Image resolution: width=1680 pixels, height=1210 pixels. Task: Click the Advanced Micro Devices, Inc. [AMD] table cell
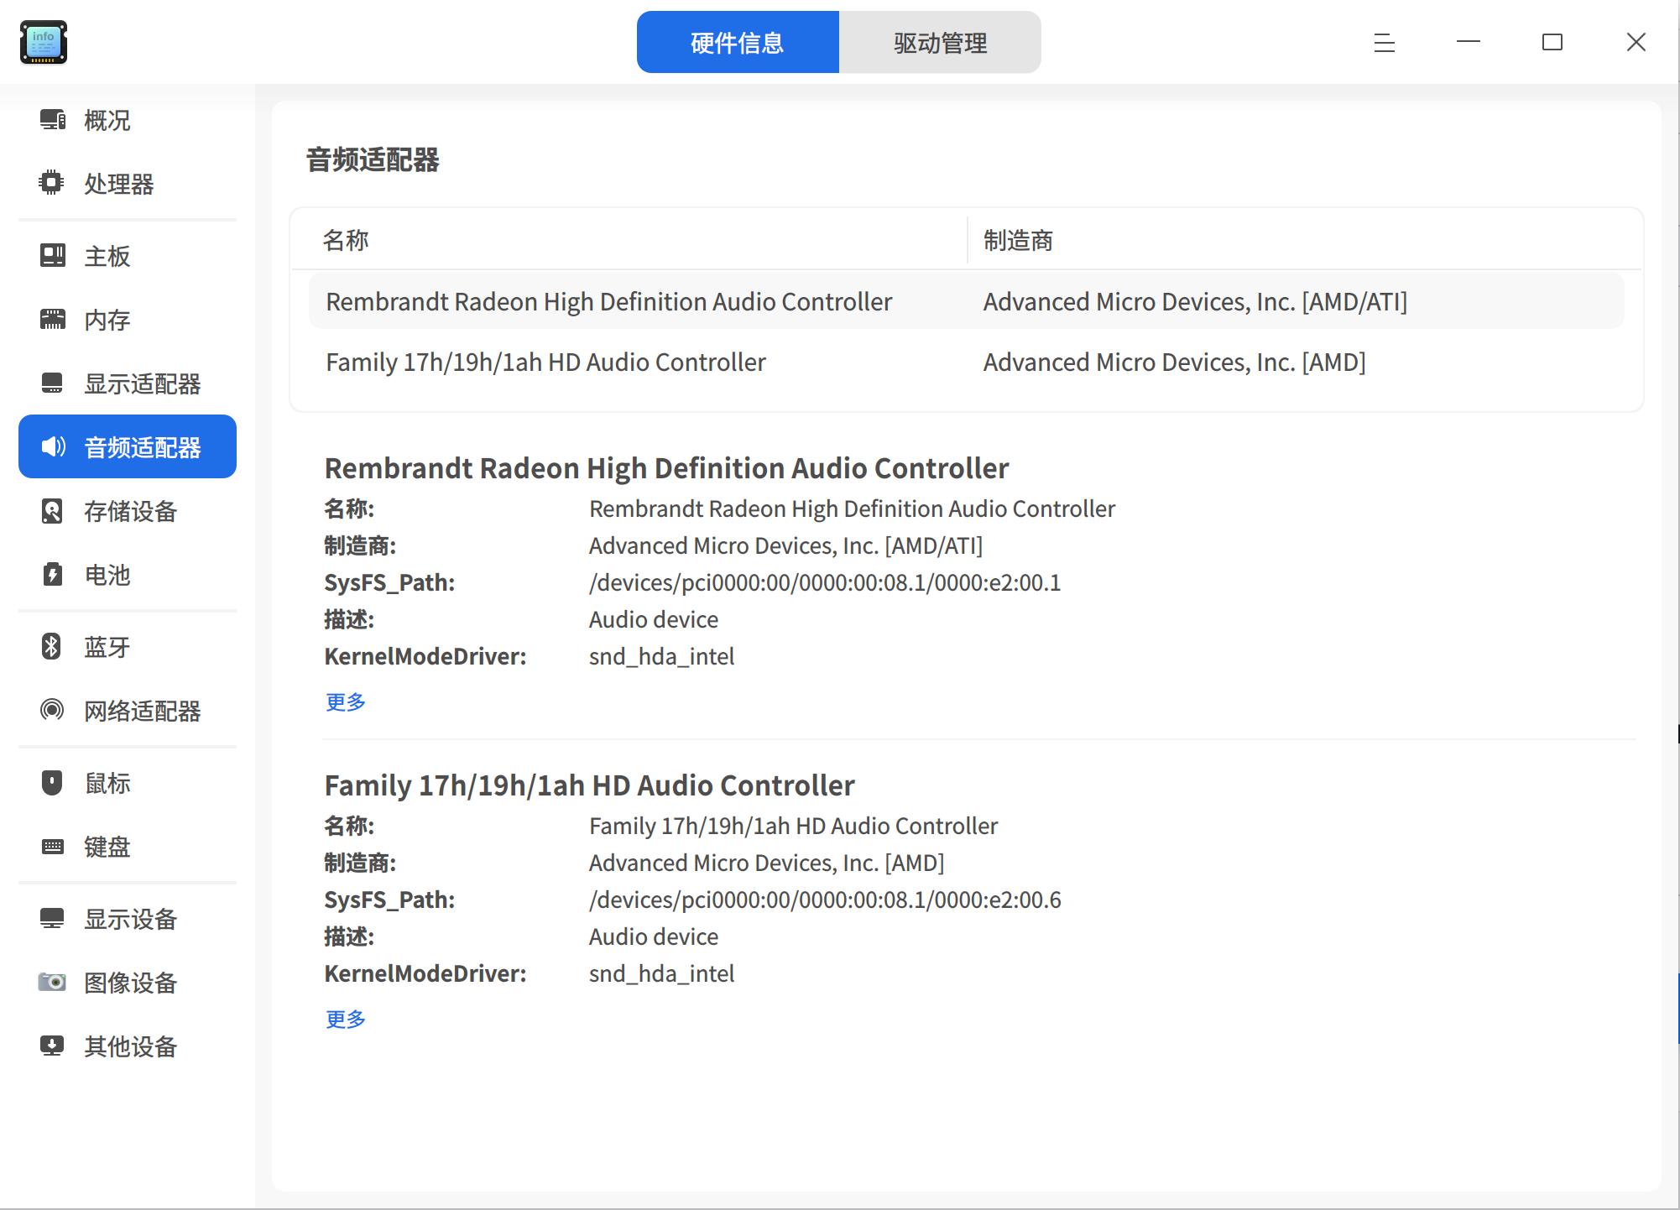point(1174,362)
